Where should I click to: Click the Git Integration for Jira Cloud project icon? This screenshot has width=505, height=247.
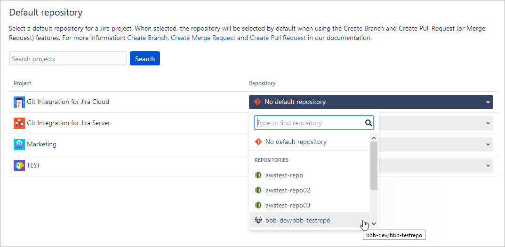click(19, 102)
